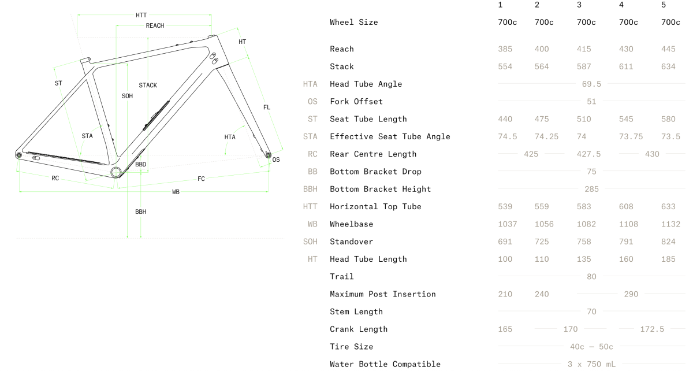Click the WB label under the frame diagram
The width and height of the screenshot is (693, 371).
click(176, 192)
